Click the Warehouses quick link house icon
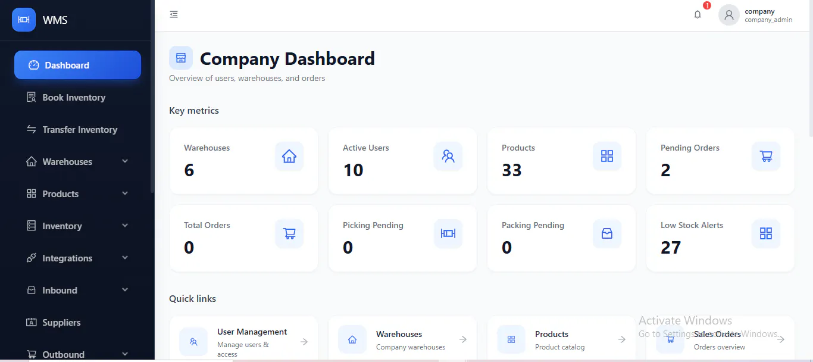The image size is (813, 362). 352,339
